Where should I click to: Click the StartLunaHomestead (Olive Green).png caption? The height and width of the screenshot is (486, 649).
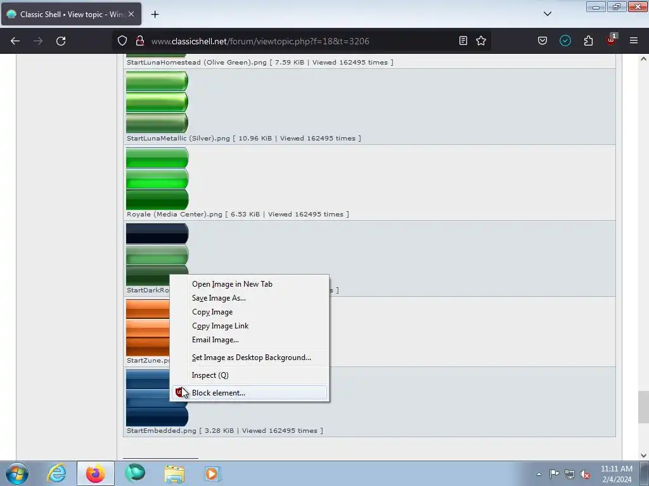(260, 63)
